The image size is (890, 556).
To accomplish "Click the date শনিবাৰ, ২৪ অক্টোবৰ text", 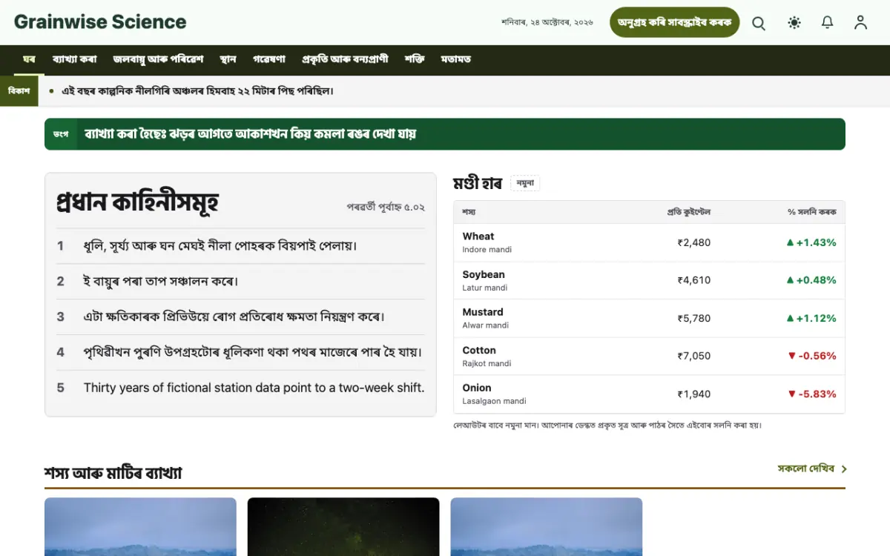I will coord(547,22).
